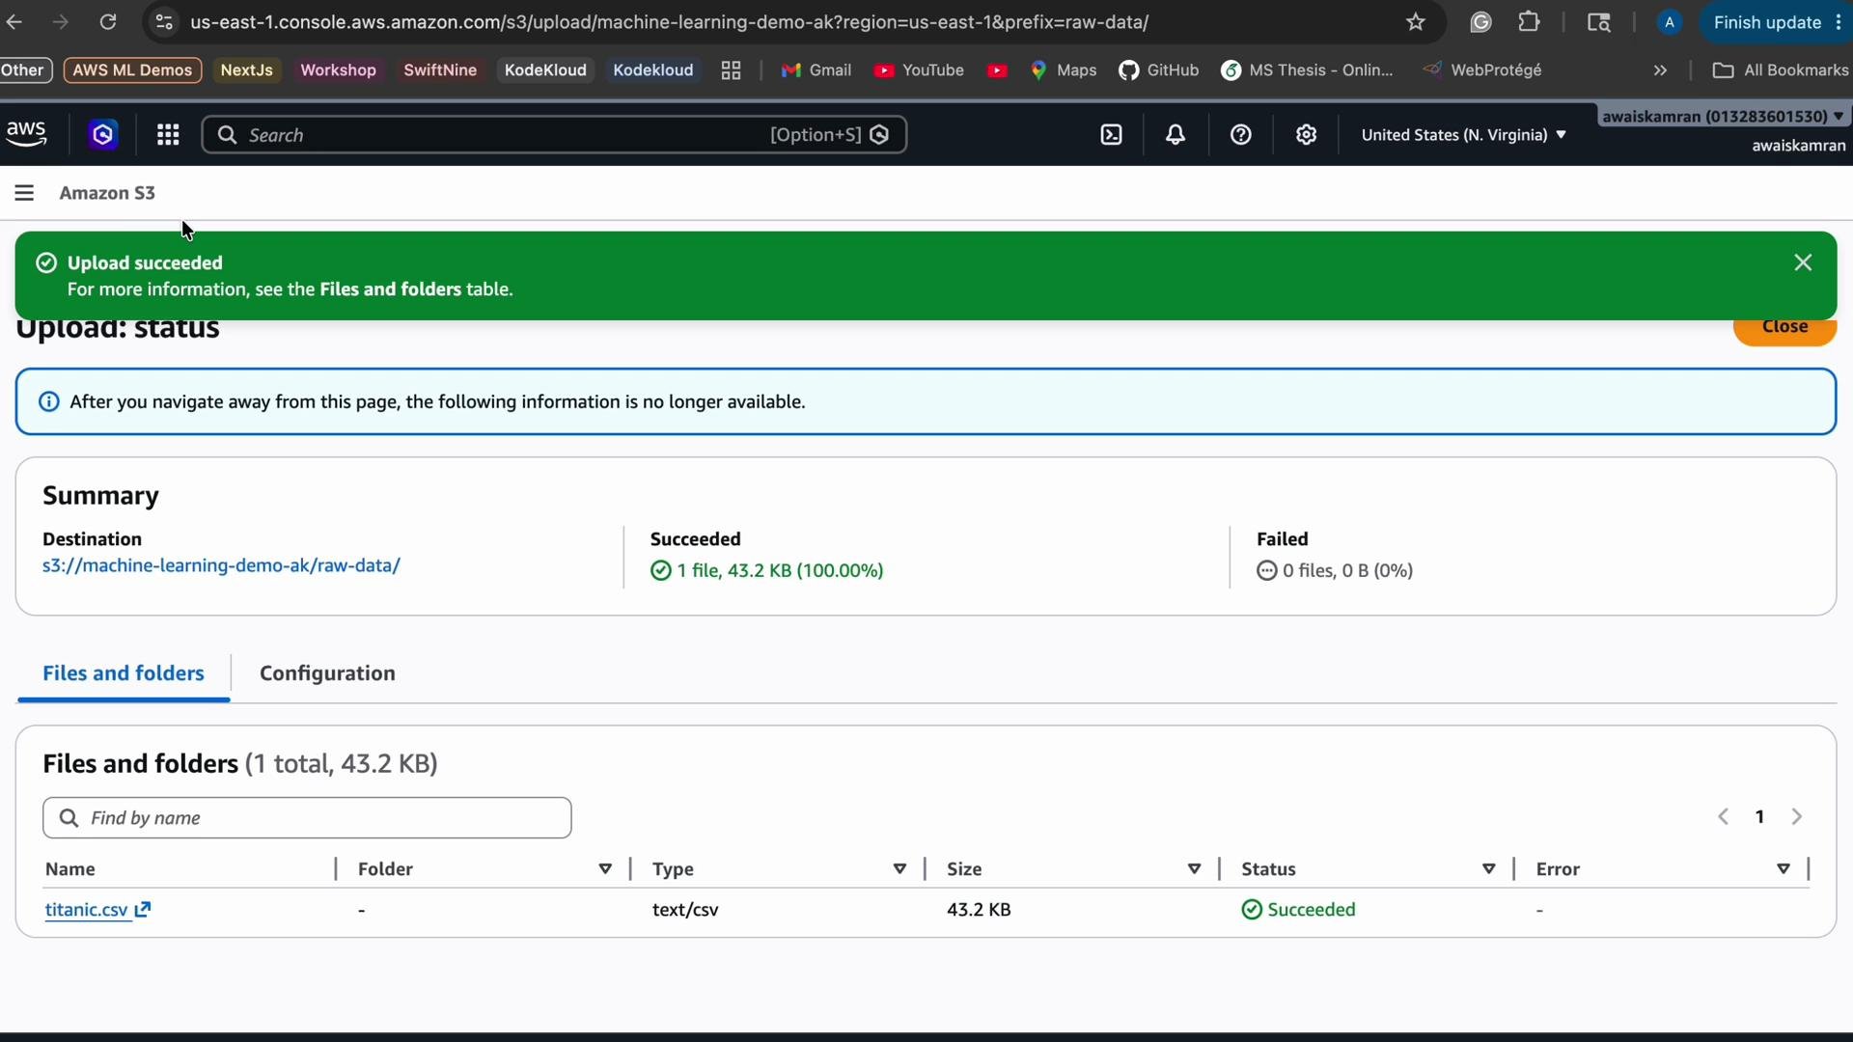Open the browser extensions puzzle icon
1853x1042 pixels.
point(1529,21)
